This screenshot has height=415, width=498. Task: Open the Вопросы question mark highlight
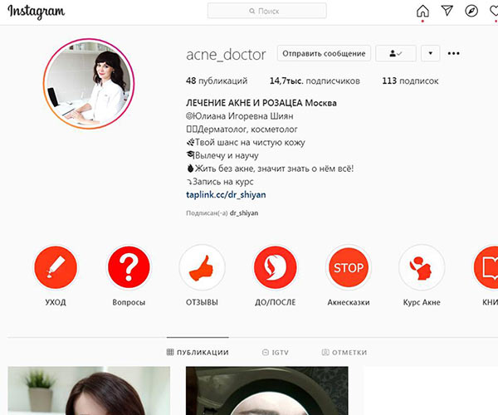129,267
